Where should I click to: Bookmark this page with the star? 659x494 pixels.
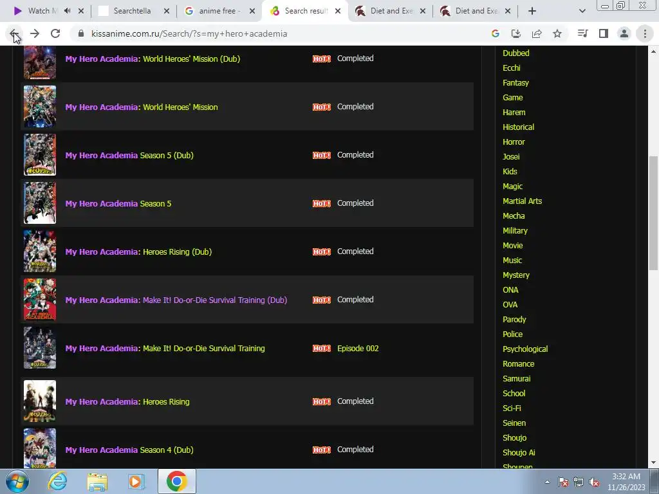click(557, 33)
